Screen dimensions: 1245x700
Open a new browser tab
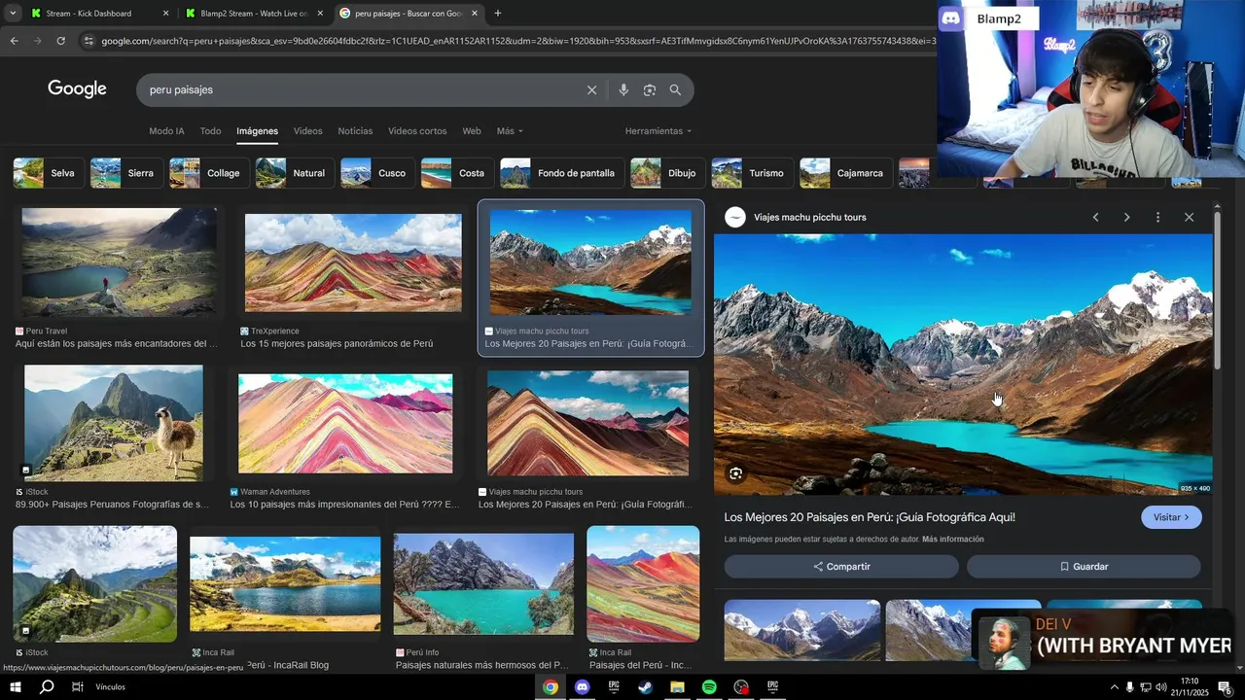[x=498, y=14]
